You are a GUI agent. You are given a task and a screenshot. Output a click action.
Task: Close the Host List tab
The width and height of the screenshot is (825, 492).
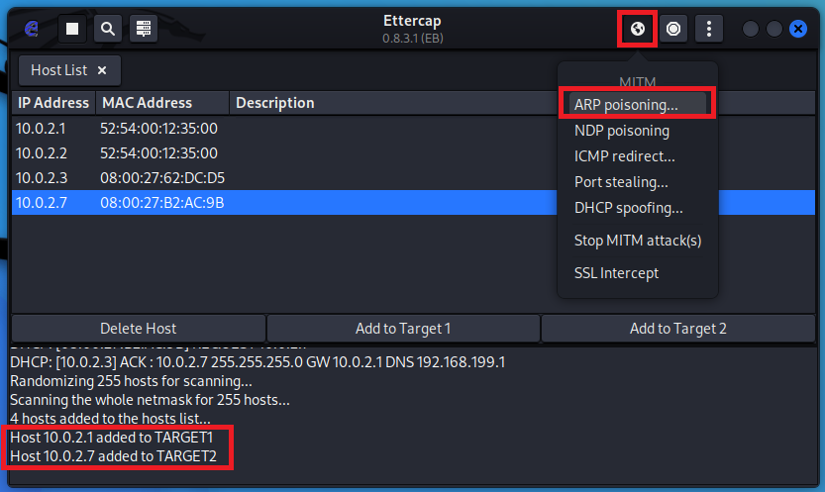[x=102, y=70]
